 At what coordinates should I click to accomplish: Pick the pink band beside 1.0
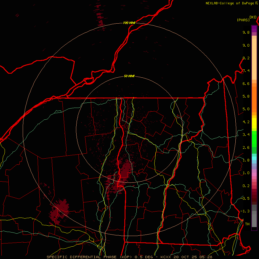pos(254,174)
